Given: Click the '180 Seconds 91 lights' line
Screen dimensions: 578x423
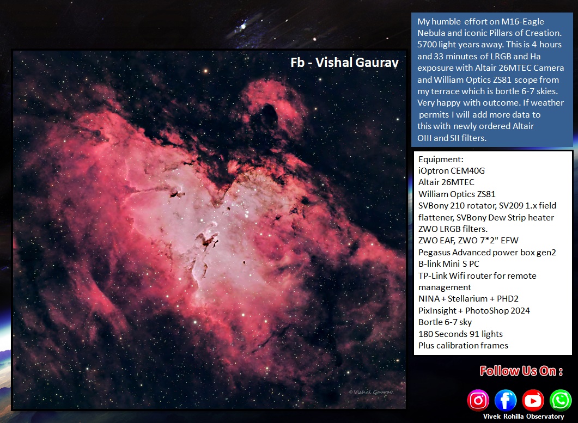Looking at the screenshot, I should 460,334.
